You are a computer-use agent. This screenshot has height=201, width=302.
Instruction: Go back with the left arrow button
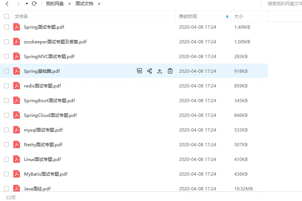pos(7,4)
